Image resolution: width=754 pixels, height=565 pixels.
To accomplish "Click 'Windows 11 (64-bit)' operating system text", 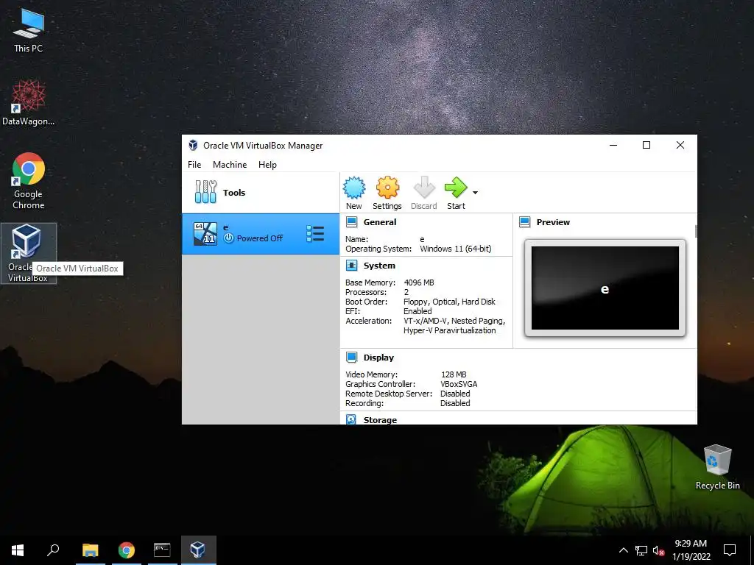I will [x=455, y=249].
